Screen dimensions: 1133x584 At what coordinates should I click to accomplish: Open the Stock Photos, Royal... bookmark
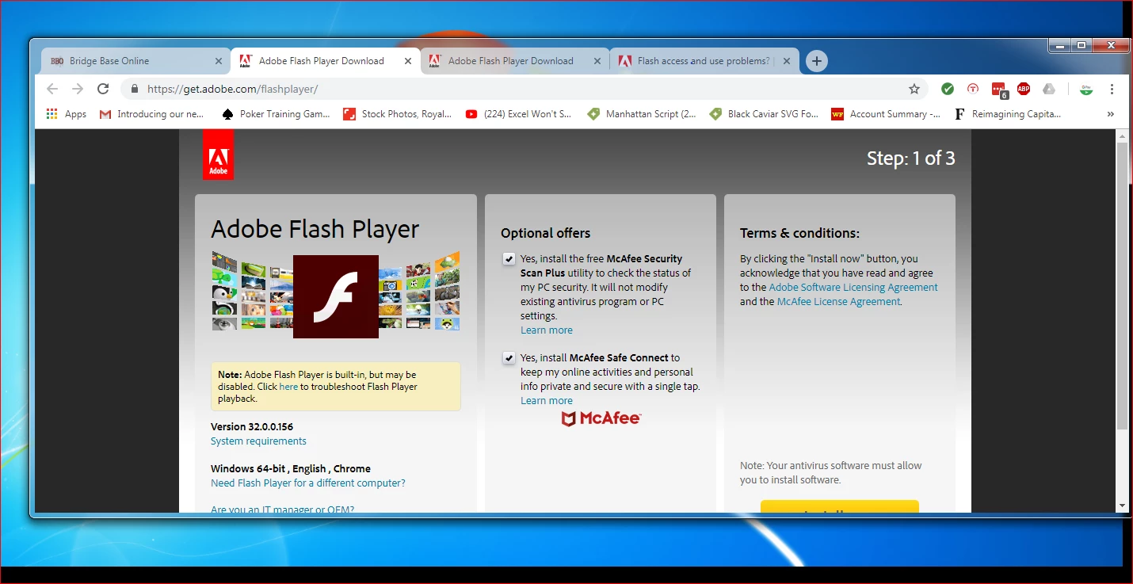397,114
